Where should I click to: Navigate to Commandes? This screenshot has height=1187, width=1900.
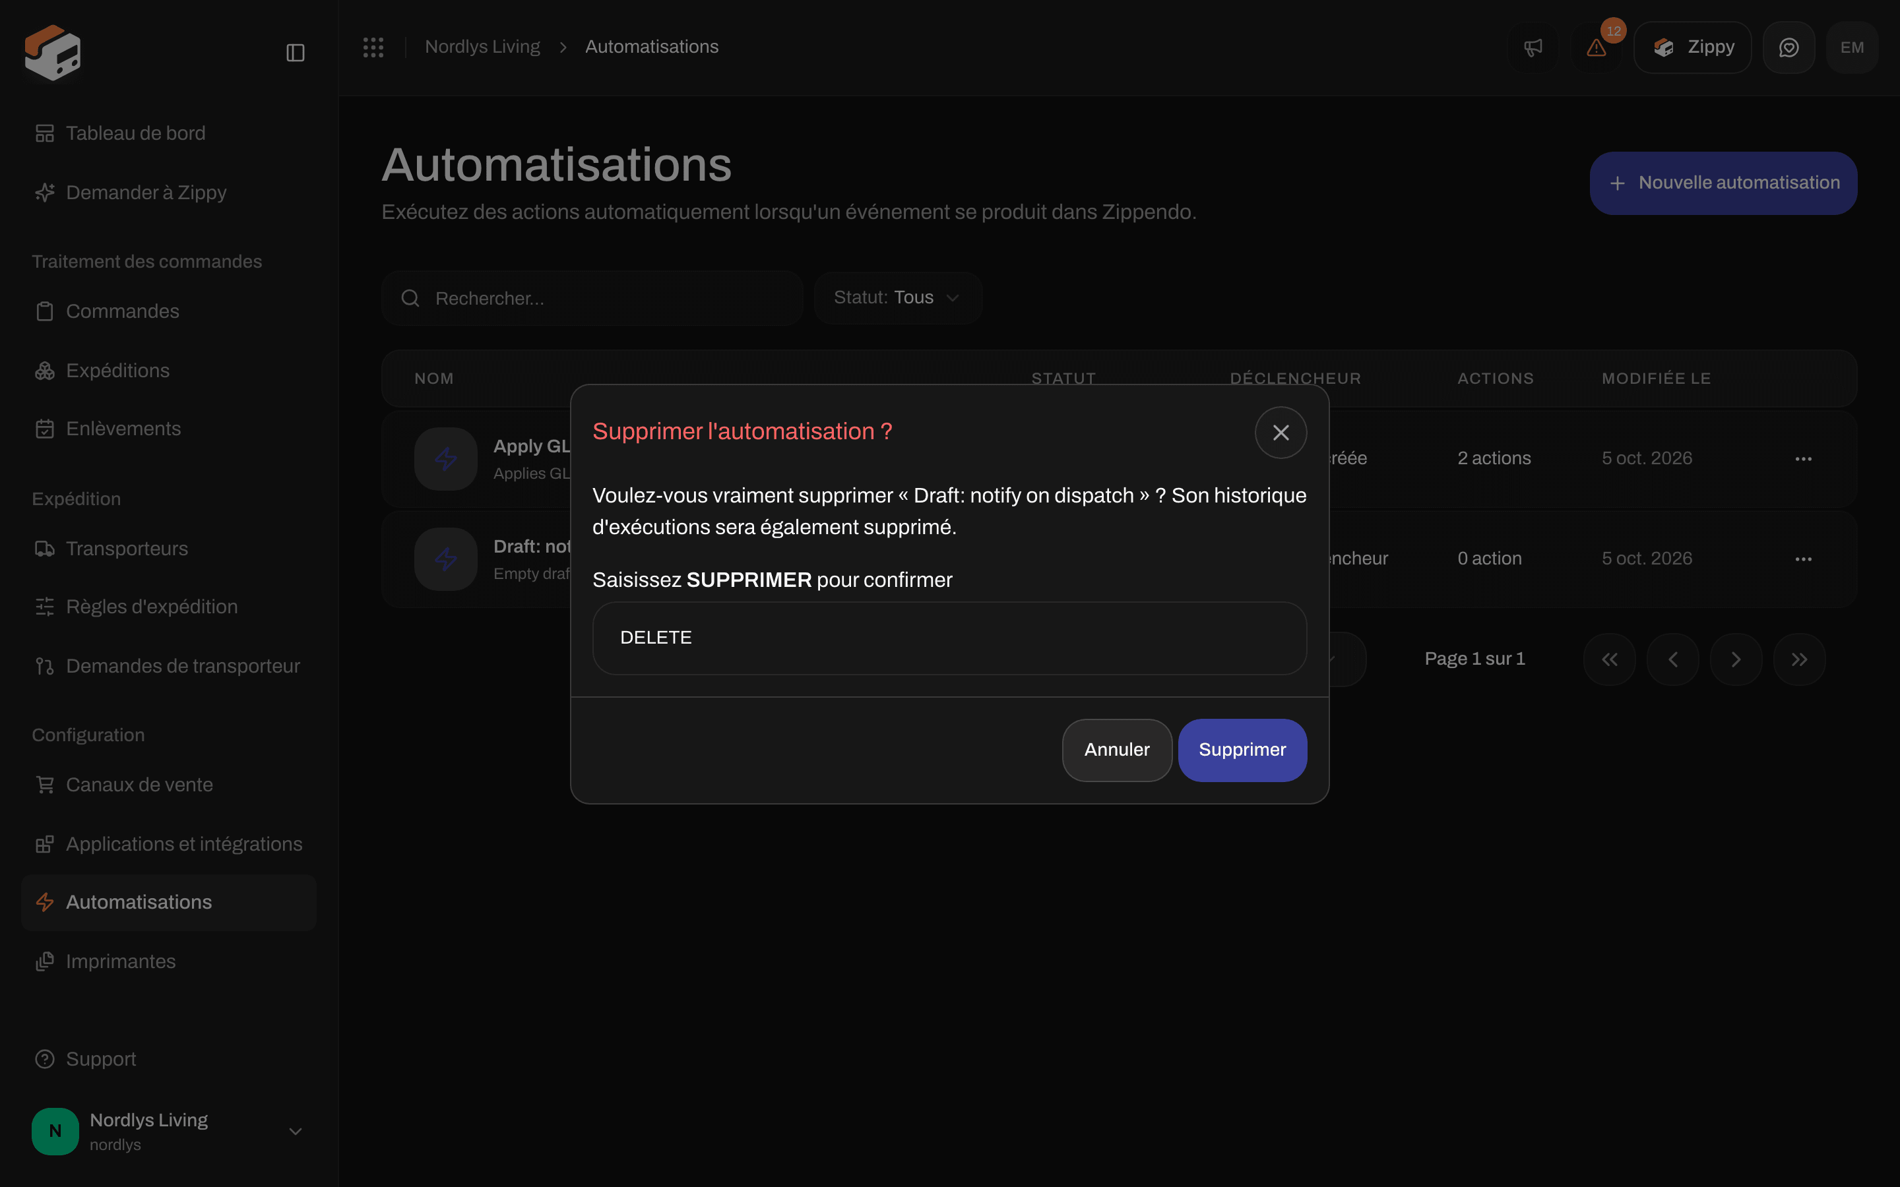pos(169,312)
